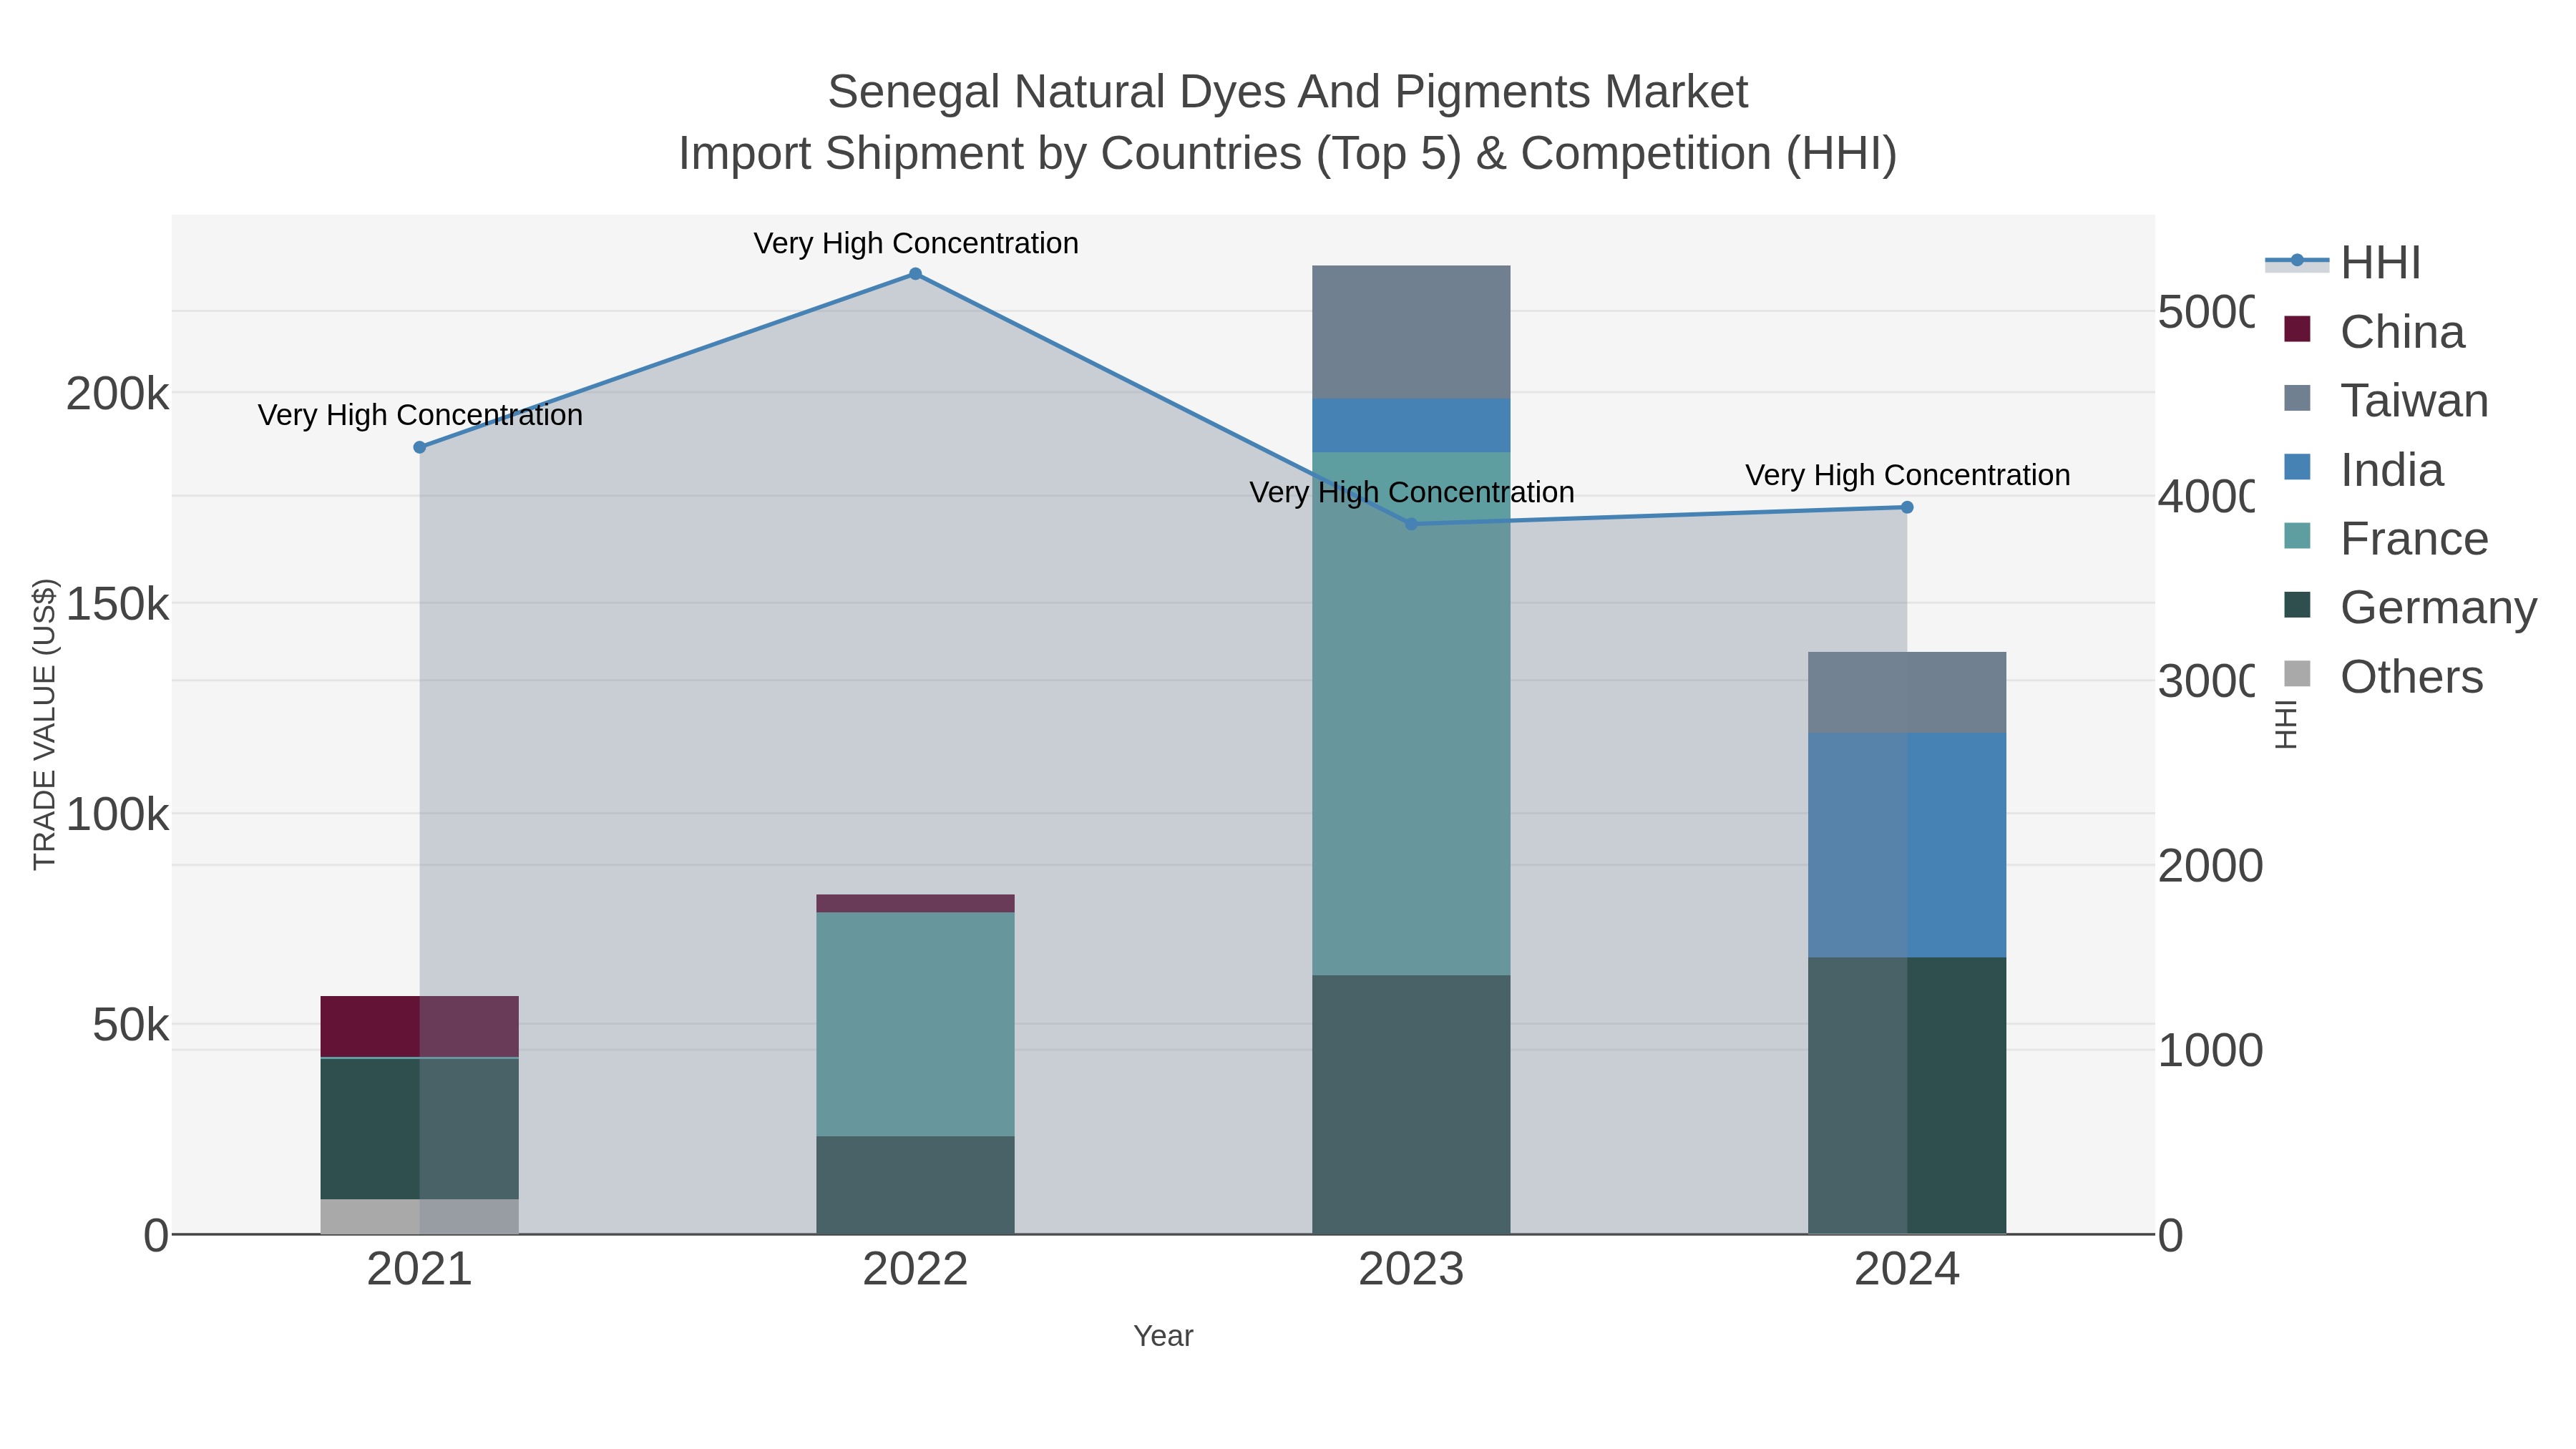Click the Others gray legend swatch
2576x1449 pixels.
coord(2297,674)
